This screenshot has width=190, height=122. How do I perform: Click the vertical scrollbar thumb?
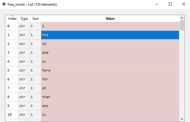coord(182,25)
